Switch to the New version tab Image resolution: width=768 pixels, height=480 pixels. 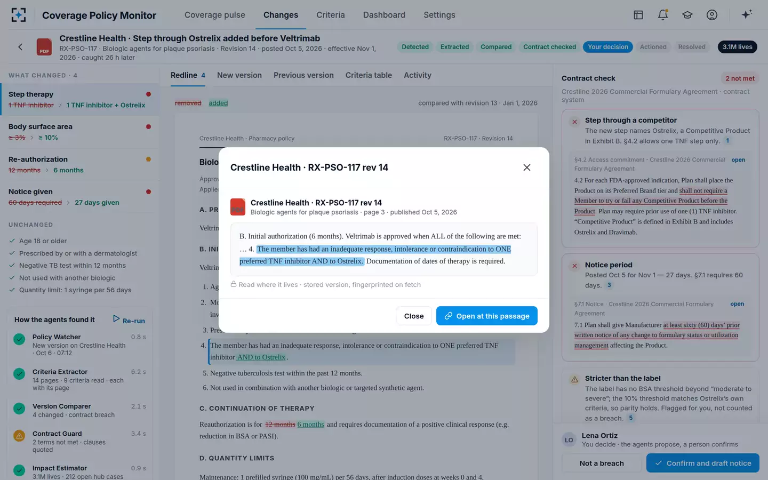coord(239,75)
